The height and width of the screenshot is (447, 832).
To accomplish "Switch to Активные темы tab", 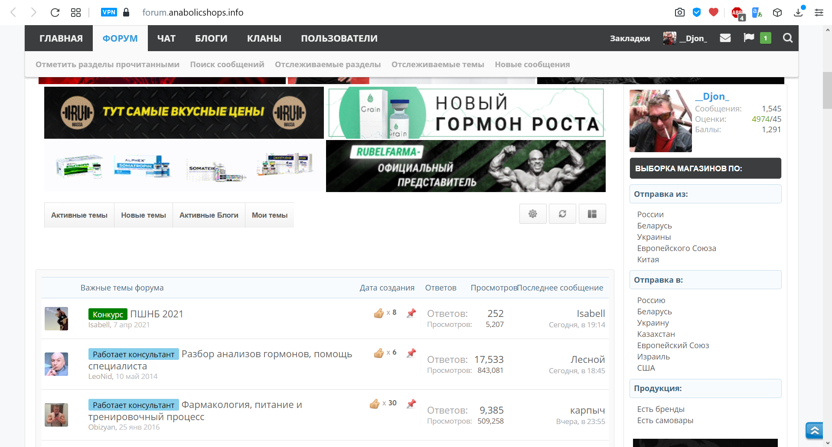I will tap(79, 215).
